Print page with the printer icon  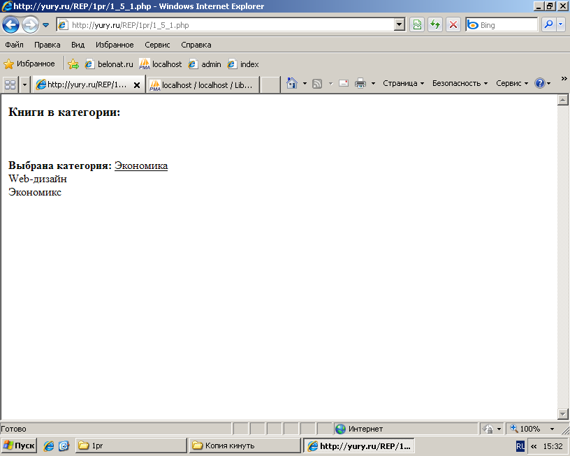tap(360, 83)
